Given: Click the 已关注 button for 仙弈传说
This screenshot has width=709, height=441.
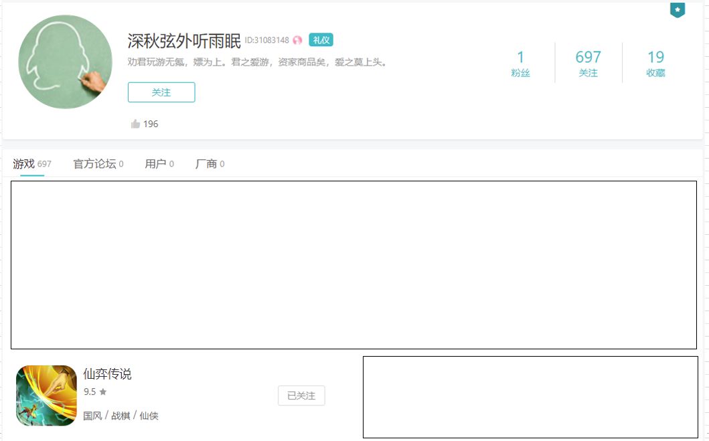Looking at the screenshot, I should click(x=301, y=395).
